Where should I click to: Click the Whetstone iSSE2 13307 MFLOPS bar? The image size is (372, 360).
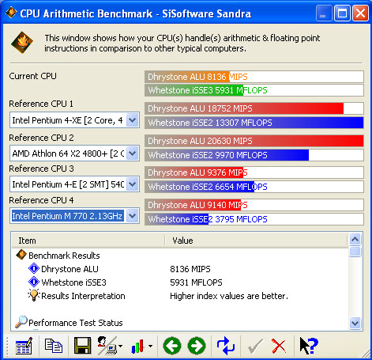(254, 123)
